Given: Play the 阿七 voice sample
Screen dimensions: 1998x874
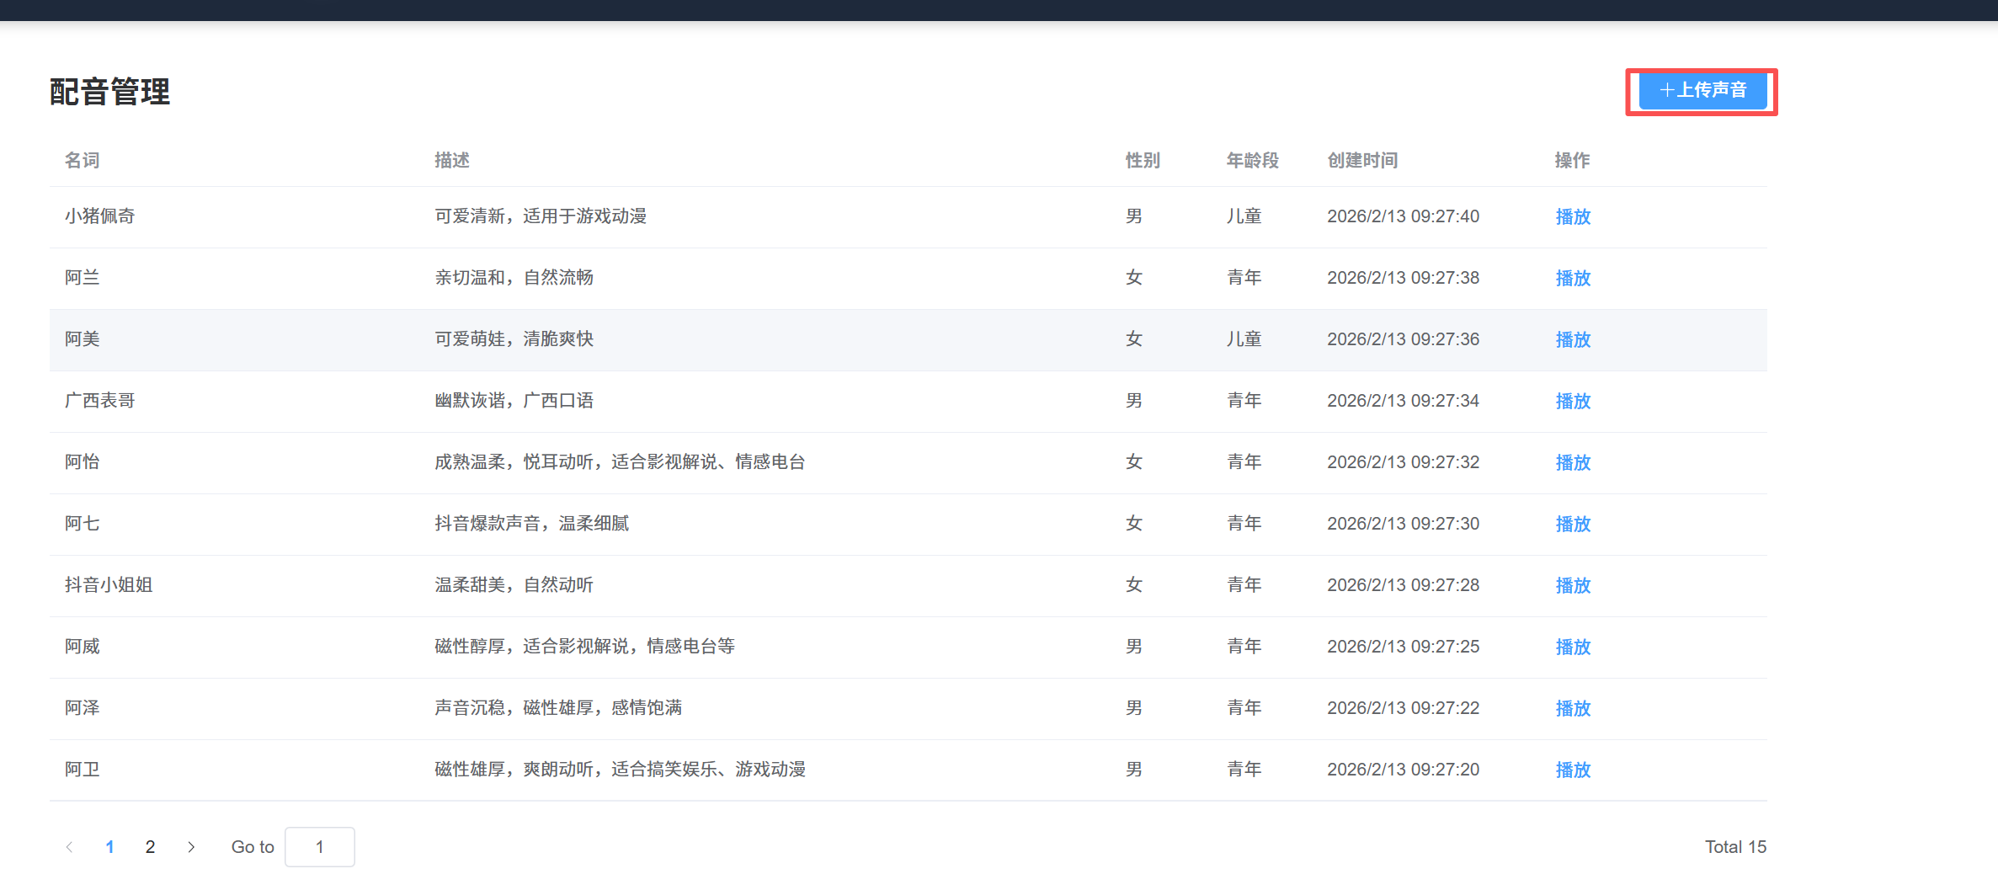Looking at the screenshot, I should coord(1572,525).
